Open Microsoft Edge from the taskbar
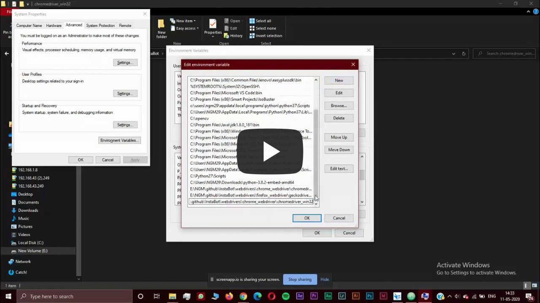The width and height of the screenshot is (540, 303). tap(257, 296)
